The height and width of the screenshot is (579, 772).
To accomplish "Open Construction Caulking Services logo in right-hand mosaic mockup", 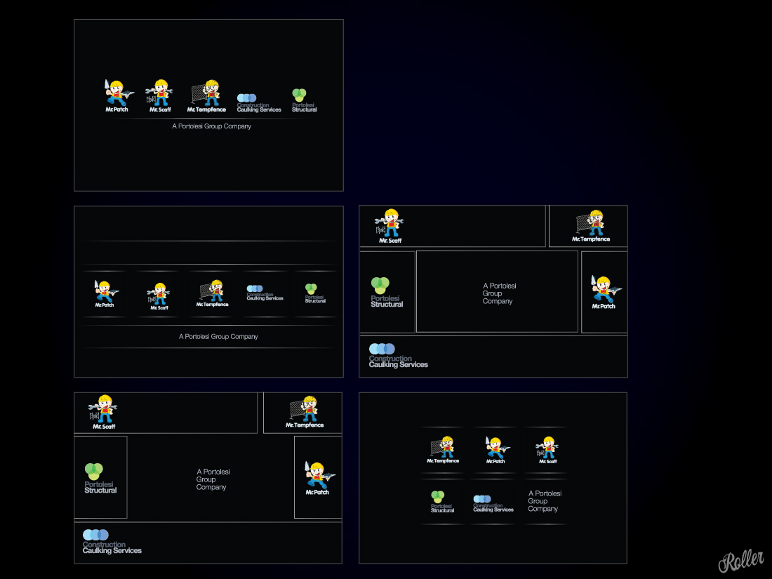I will click(x=399, y=356).
